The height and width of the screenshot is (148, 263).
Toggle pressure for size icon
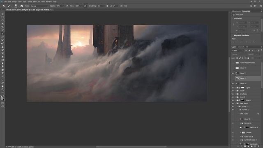(x=121, y=6)
